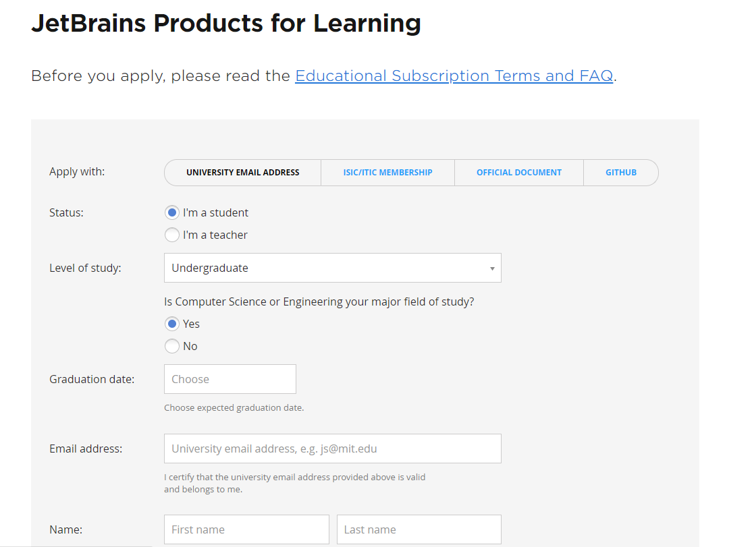Image resolution: width=752 pixels, height=547 pixels.
Task: Choose the GitHub apply option
Action: (620, 173)
